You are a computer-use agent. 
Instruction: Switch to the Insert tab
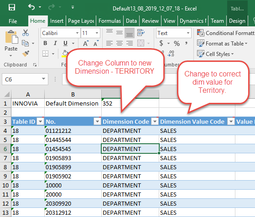57,21
